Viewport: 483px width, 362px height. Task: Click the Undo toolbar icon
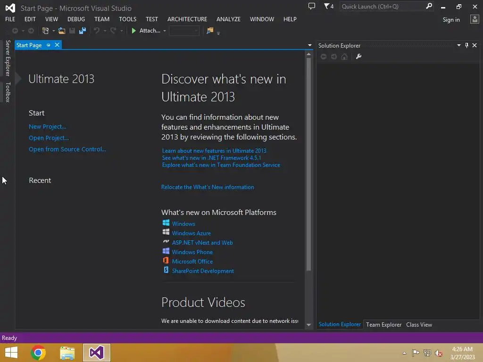click(97, 31)
